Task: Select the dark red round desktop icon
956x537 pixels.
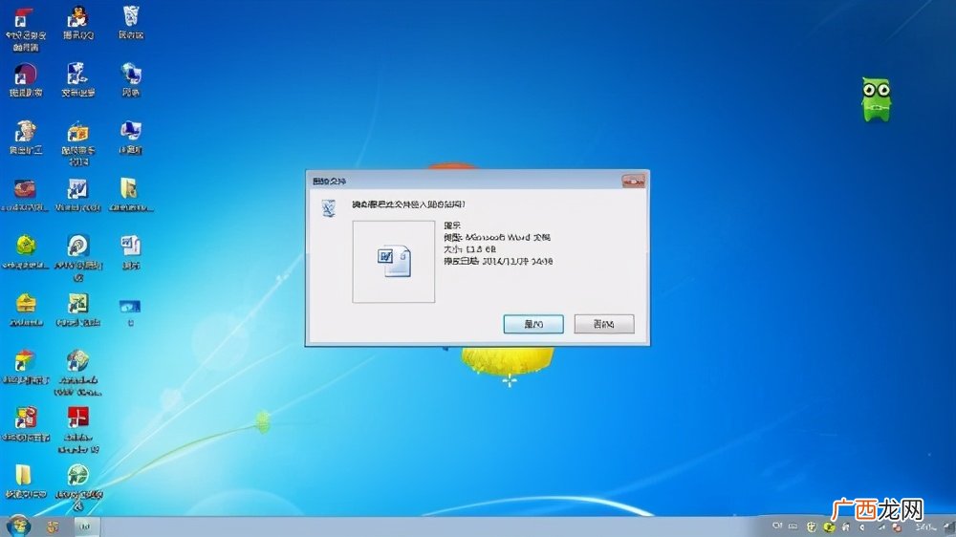Action: click(26, 80)
